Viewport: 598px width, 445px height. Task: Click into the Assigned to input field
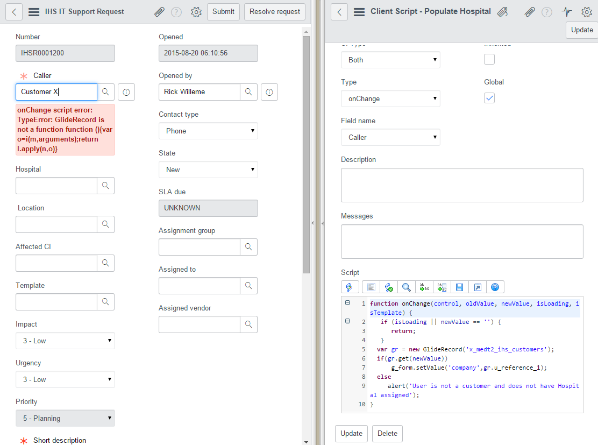[200, 286]
